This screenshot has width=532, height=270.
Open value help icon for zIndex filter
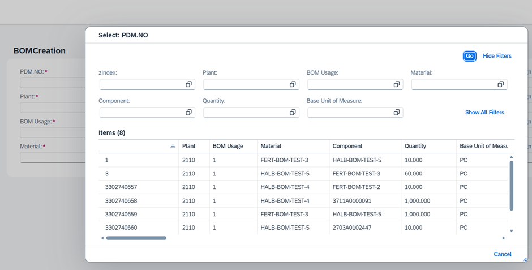[x=188, y=84]
